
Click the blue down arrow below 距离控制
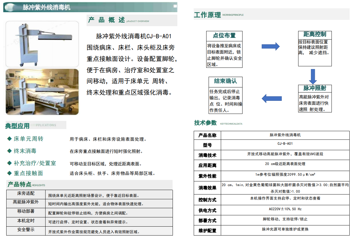point(313,77)
